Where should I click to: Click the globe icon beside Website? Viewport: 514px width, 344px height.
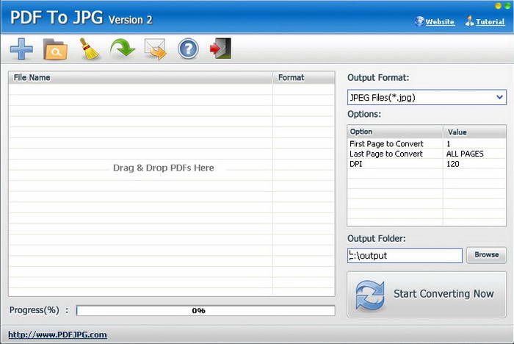pyautogui.click(x=419, y=21)
